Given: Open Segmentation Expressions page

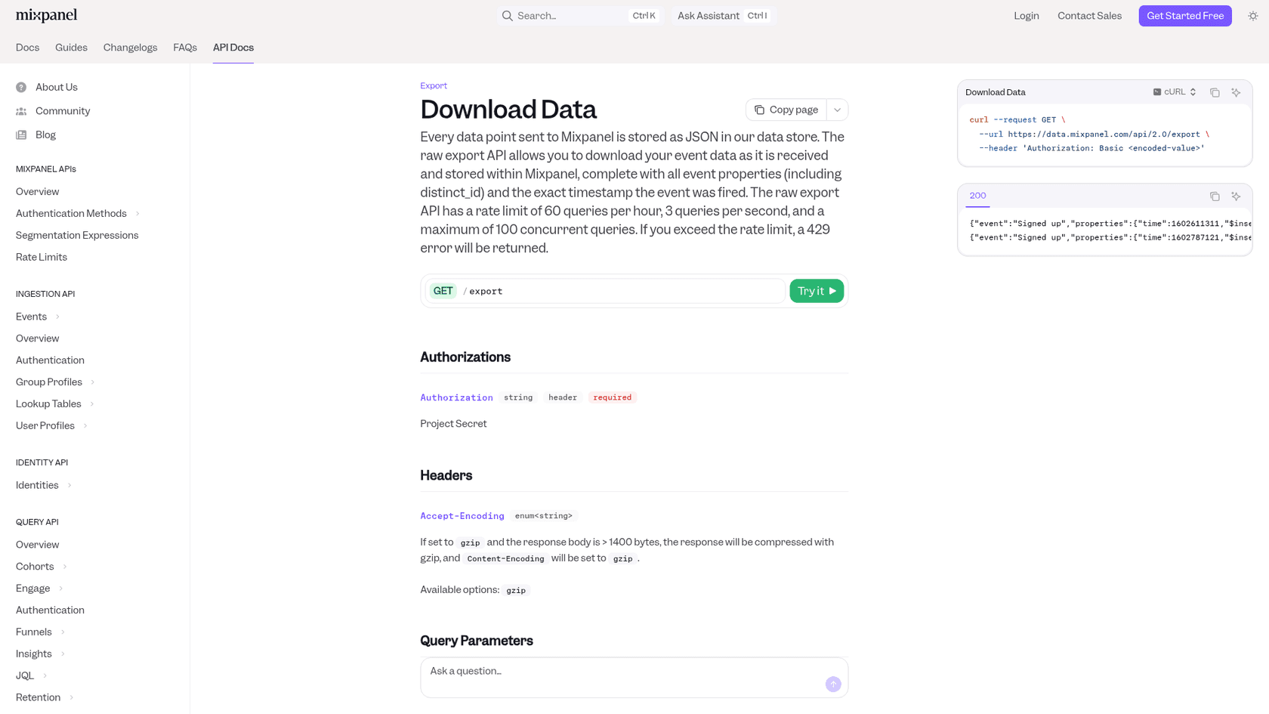Looking at the screenshot, I should click(77, 236).
